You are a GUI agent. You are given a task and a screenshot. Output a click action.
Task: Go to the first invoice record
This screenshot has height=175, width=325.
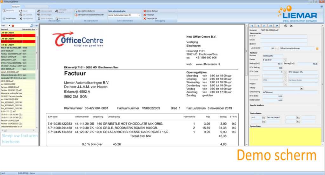pos(252,26)
